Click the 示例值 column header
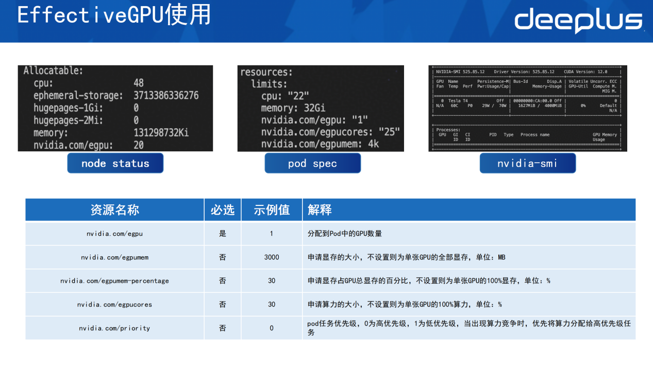 [272, 210]
